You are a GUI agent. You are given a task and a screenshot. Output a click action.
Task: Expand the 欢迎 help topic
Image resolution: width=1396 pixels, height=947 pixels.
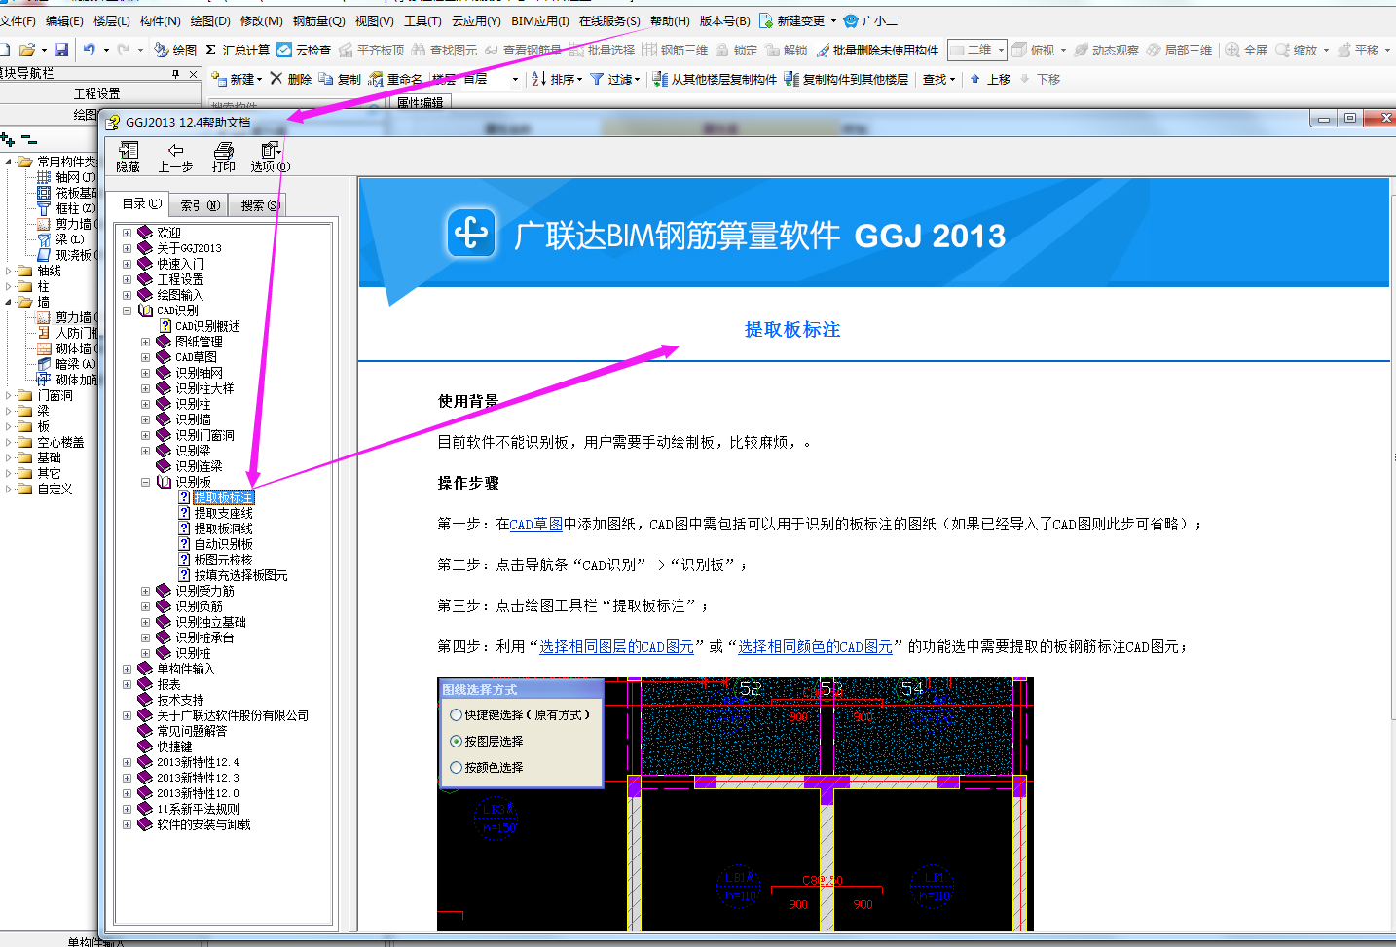tap(128, 233)
